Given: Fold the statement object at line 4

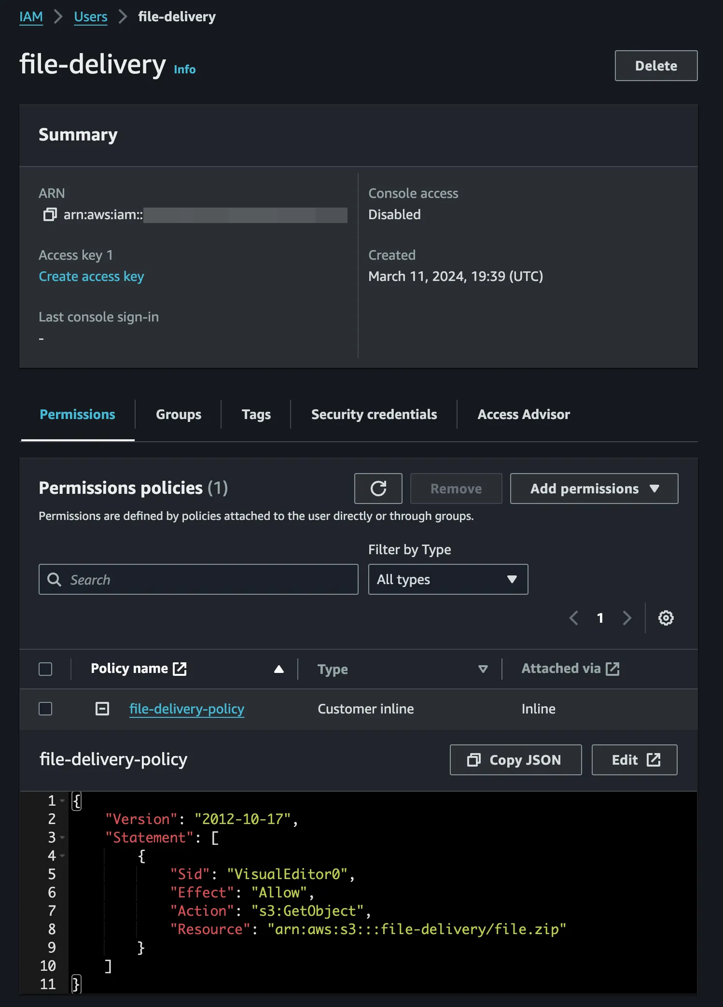Looking at the screenshot, I should coord(62,856).
